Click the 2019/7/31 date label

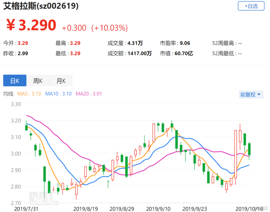[26, 209]
